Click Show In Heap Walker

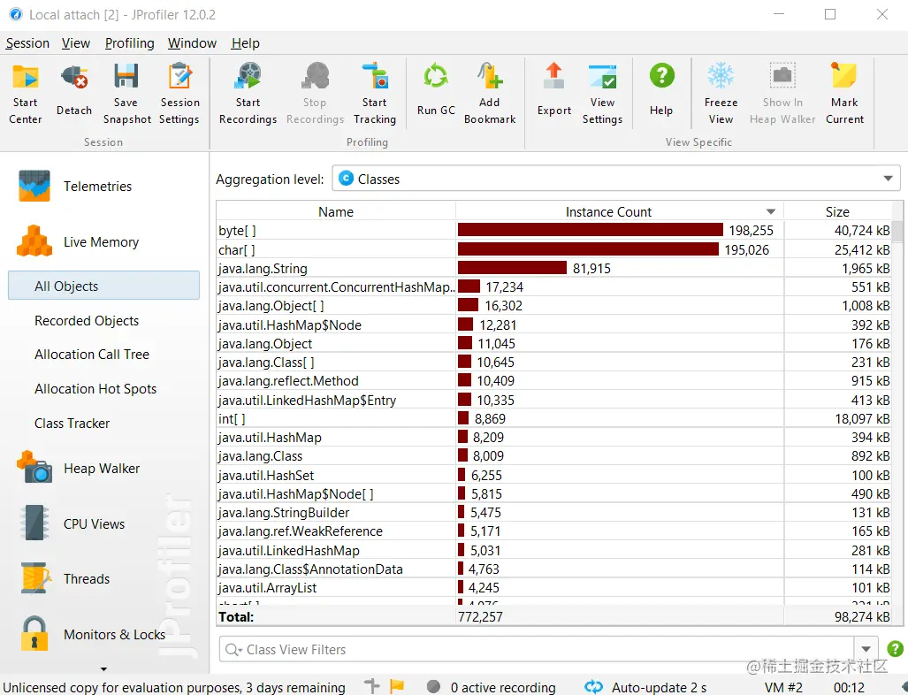tap(782, 93)
